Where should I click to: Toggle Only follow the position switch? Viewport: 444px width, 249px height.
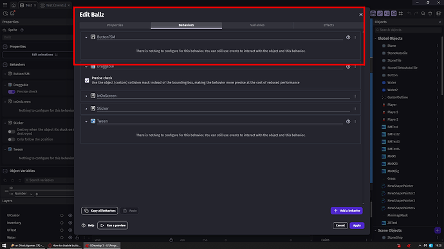(12, 139)
